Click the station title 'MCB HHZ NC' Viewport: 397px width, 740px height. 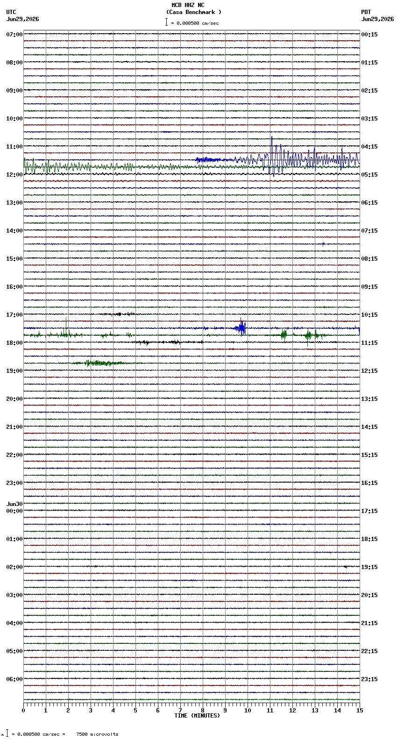188,5
